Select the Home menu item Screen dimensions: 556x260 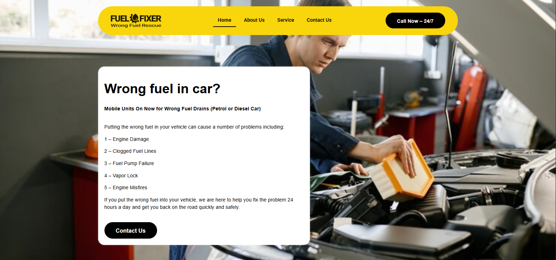(224, 20)
